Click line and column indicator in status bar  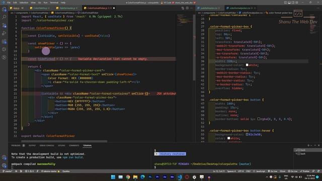(x=219, y=171)
